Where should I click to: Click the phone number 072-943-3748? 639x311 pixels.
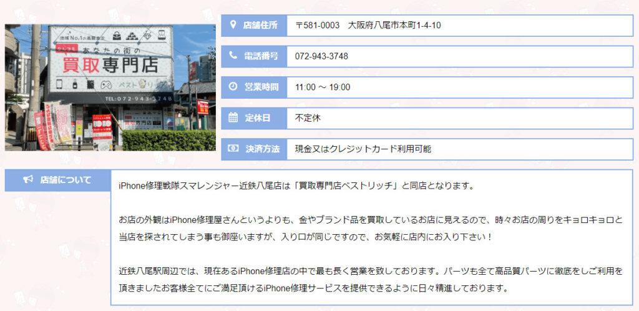321,56
